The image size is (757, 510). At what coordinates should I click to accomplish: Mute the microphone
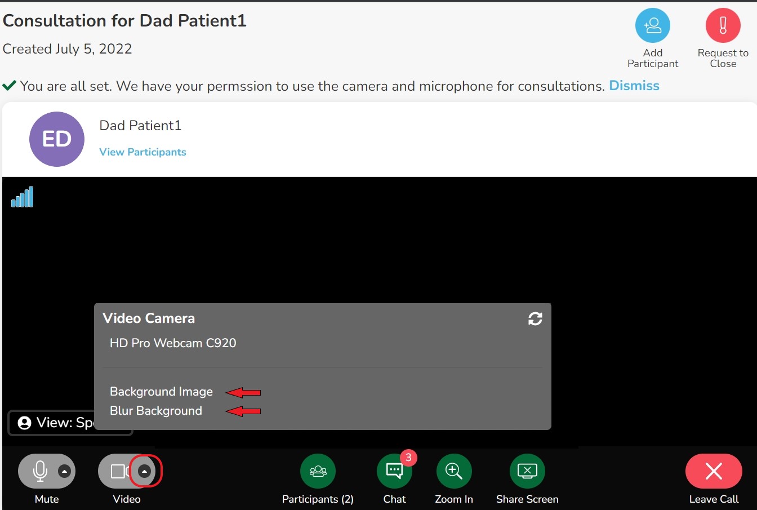(x=40, y=471)
